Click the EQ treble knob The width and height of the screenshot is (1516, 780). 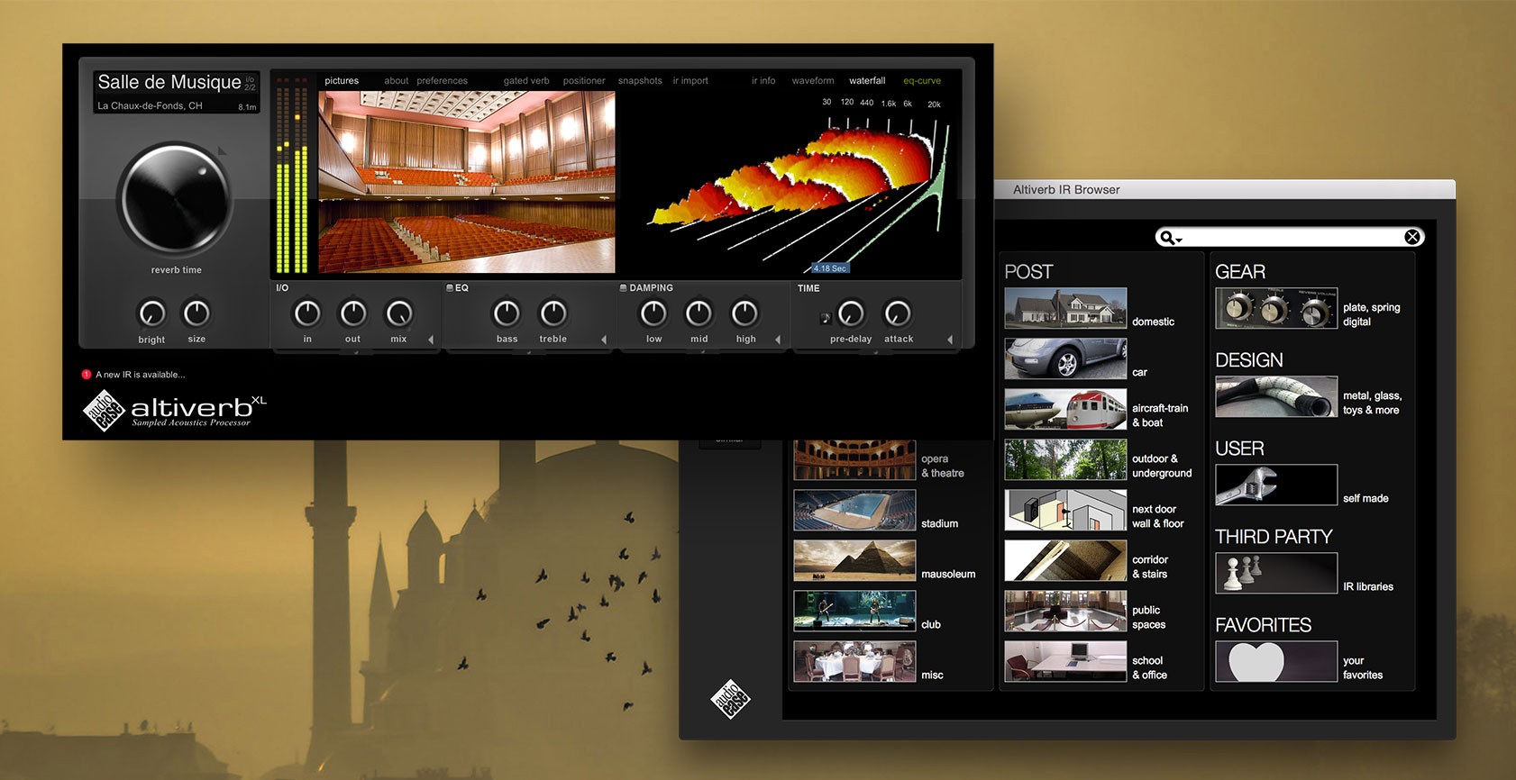553,313
